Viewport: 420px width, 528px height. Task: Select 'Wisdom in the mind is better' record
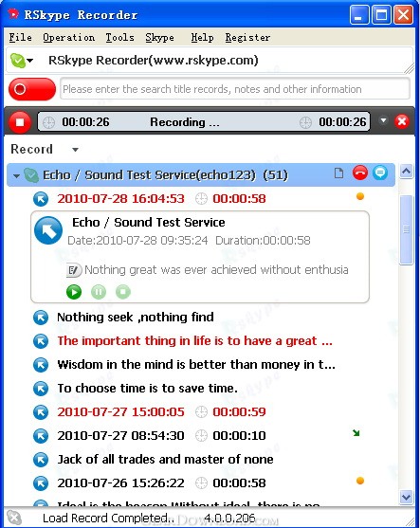196,365
